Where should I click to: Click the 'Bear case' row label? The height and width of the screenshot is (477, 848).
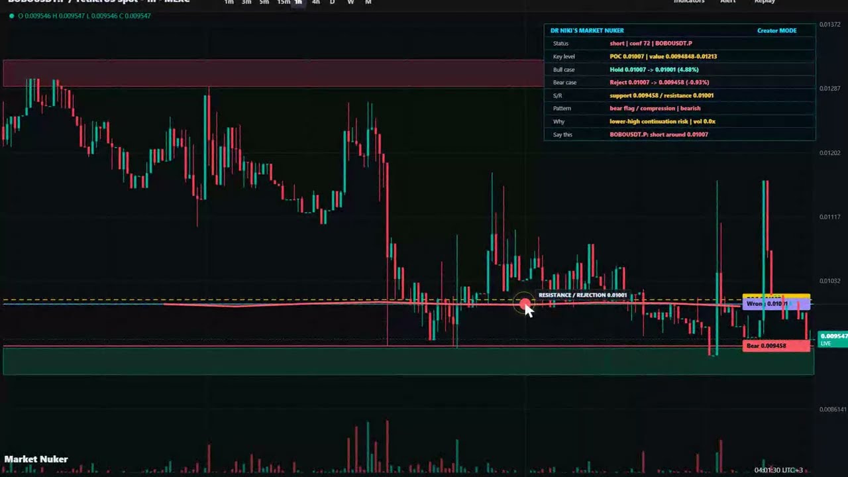[x=564, y=82]
